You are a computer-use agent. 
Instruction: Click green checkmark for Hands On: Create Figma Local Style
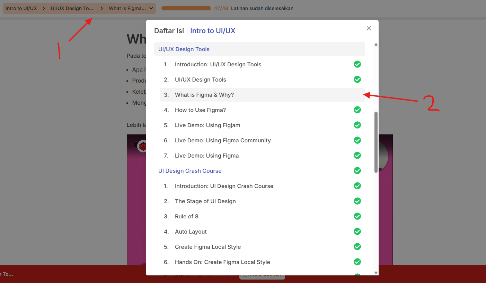click(x=357, y=262)
